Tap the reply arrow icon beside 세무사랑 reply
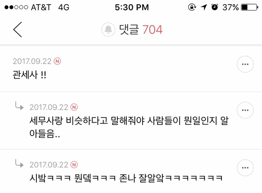The width and height of the screenshot is (262, 193). pos(19,106)
